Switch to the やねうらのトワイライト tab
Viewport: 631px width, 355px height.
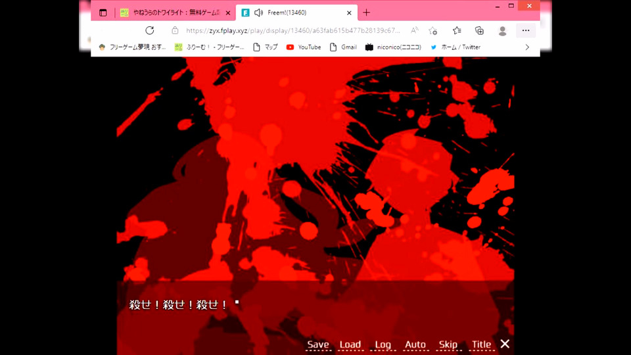[x=176, y=13]
